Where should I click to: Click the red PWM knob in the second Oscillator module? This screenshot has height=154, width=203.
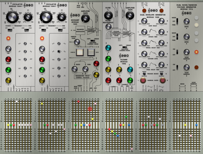42,60
